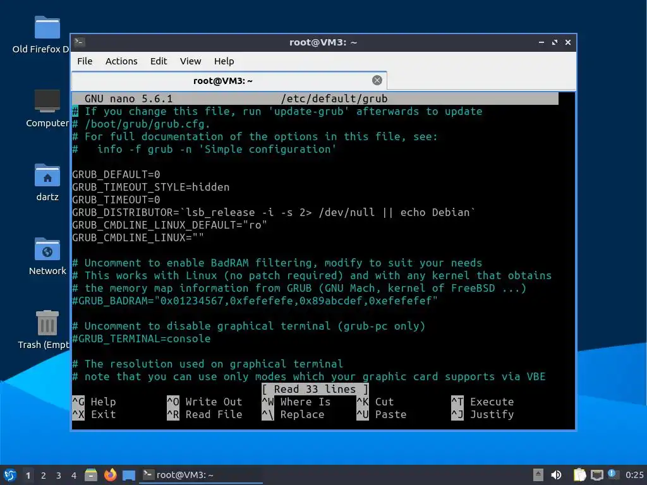Click the GRUB_DEFAULT=0 line
Screen dimensions: 647x485
tap(116, 174)
